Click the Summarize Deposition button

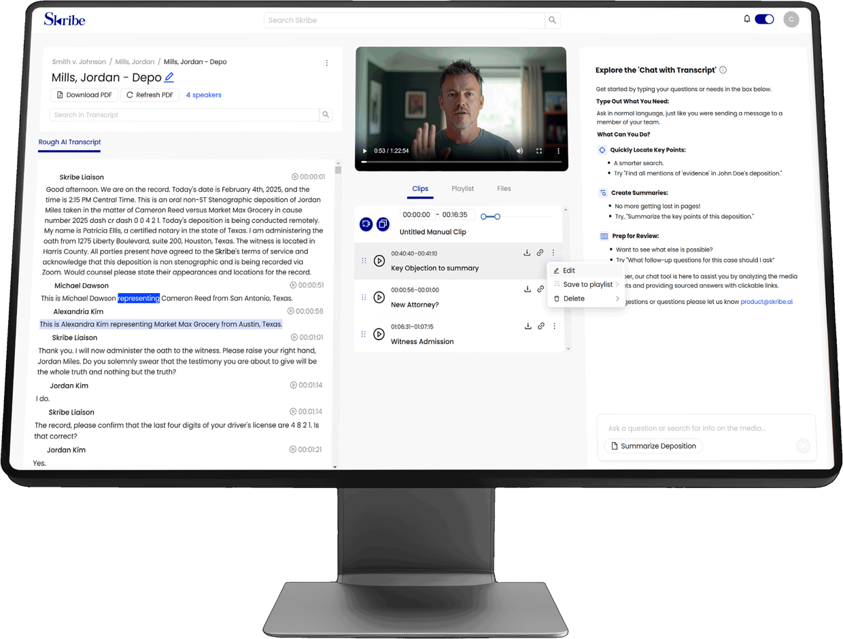click(x=653, y=445)
